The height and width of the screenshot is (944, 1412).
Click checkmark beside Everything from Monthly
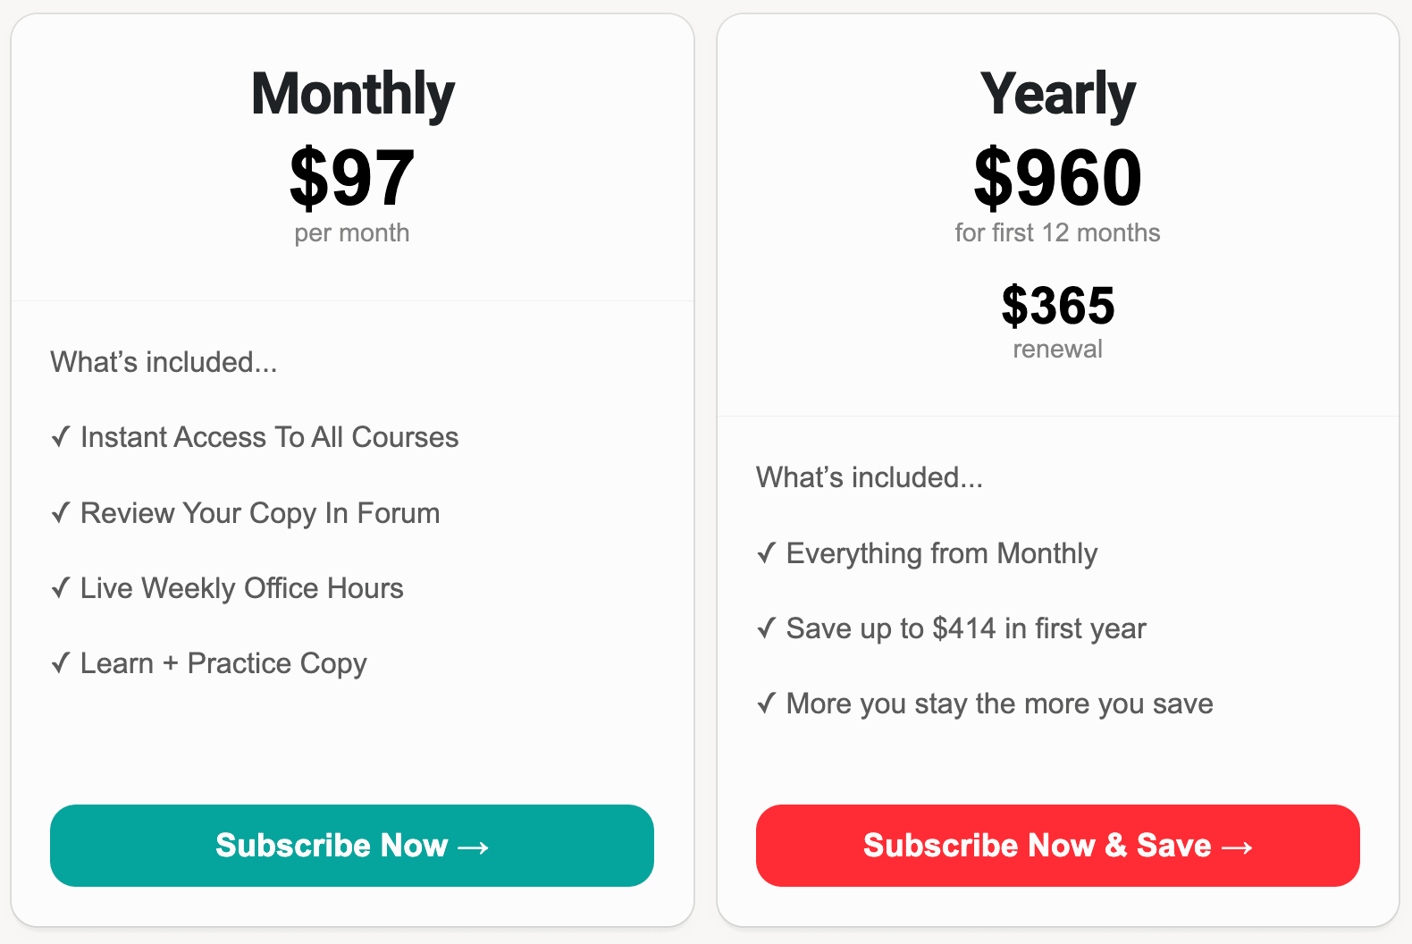coord(767,553)
